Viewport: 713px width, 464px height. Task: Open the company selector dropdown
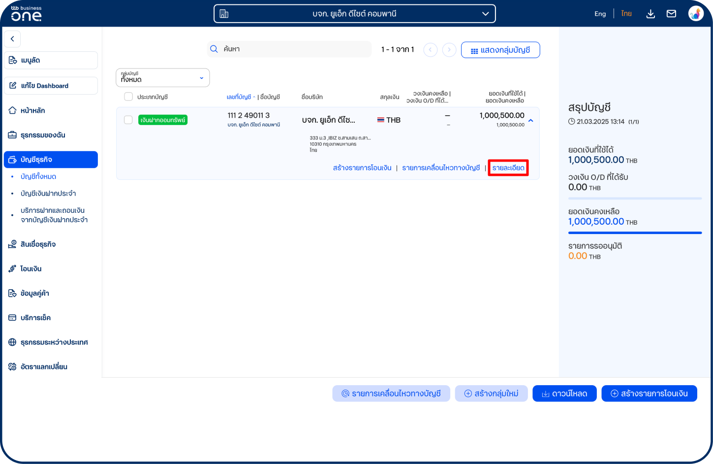pyautogui.click(x=354, y=14)
